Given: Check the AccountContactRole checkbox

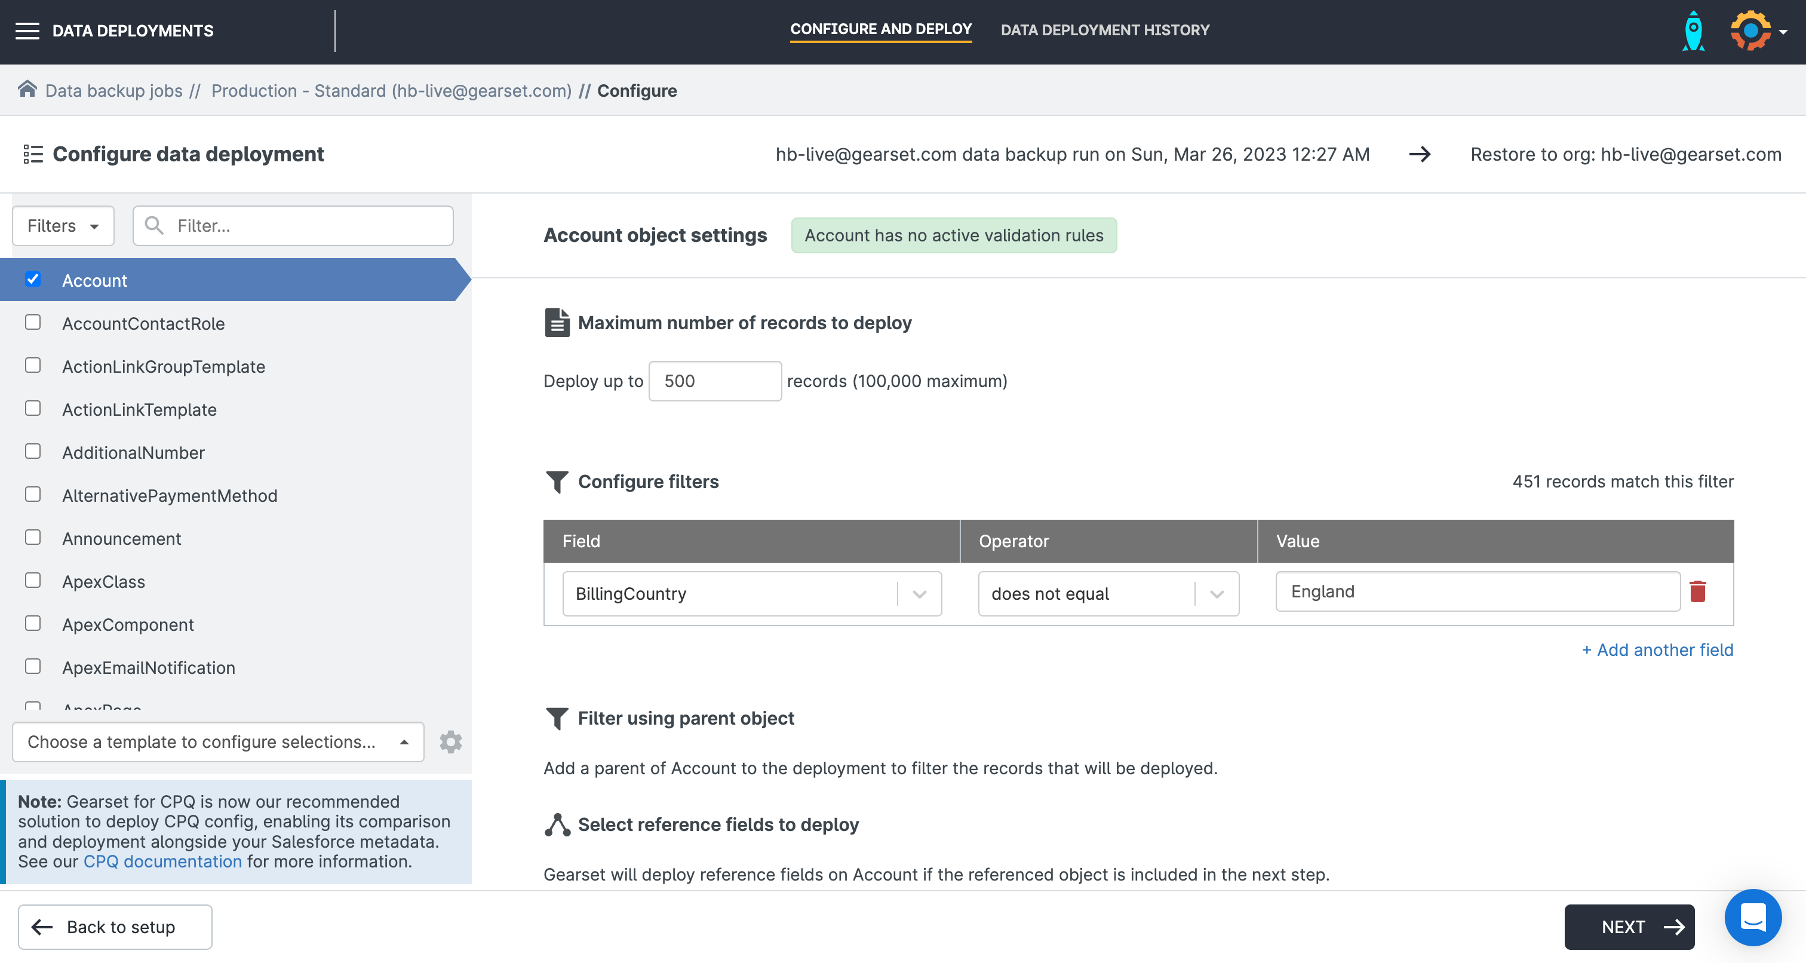Looking at the screenshot, I should click(33, 322).
